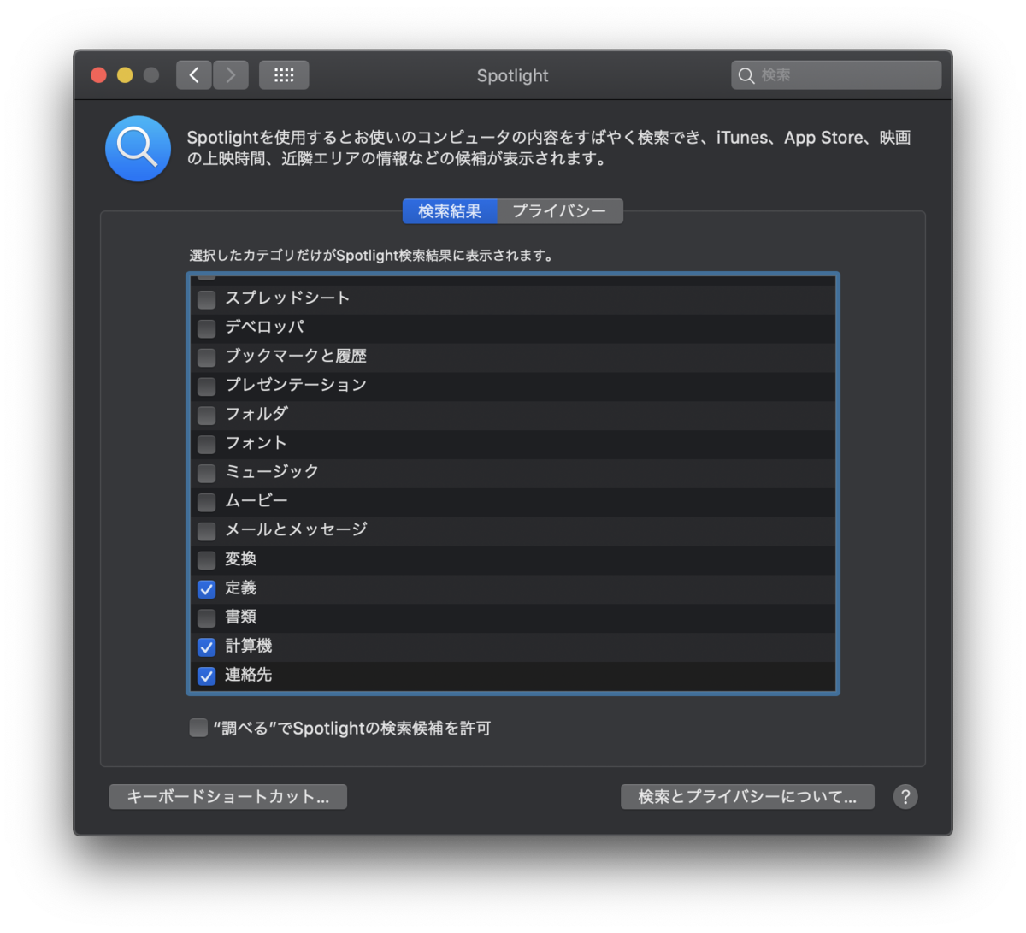Show all preferences grid icon
Image resolution: width=1026 pixels, height=933 pixels.
(x=284, y=75)
